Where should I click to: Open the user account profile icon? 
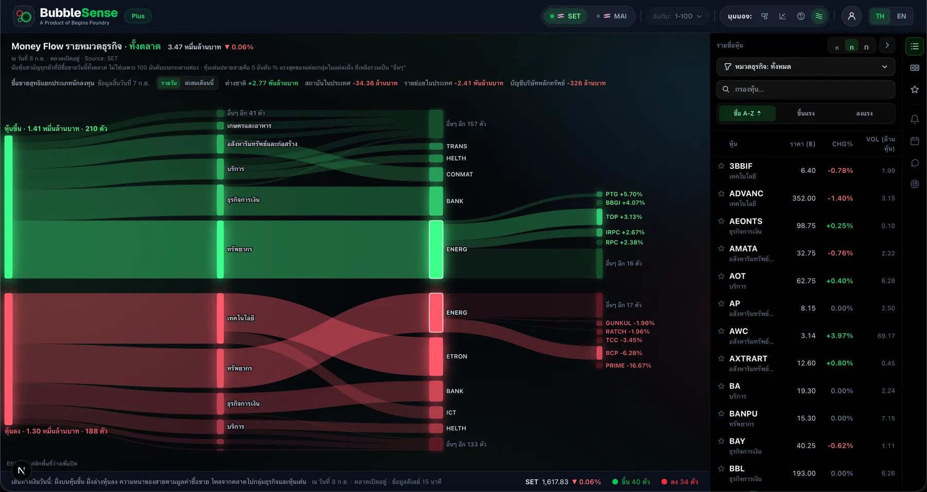852,16
